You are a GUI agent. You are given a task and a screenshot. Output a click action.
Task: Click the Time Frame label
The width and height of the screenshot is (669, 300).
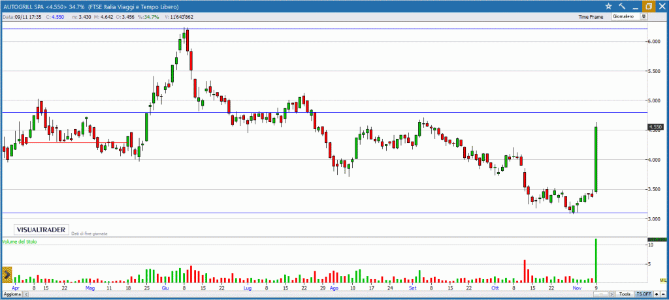point(591,17)
